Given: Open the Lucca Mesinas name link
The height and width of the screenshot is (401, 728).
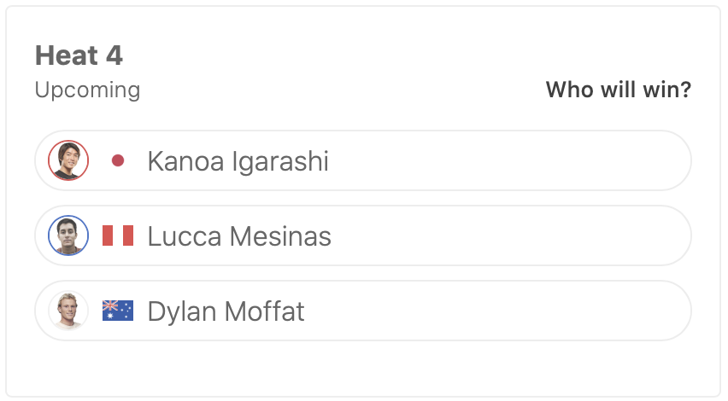Looking at the screenshot, I should tap(239, 236).
